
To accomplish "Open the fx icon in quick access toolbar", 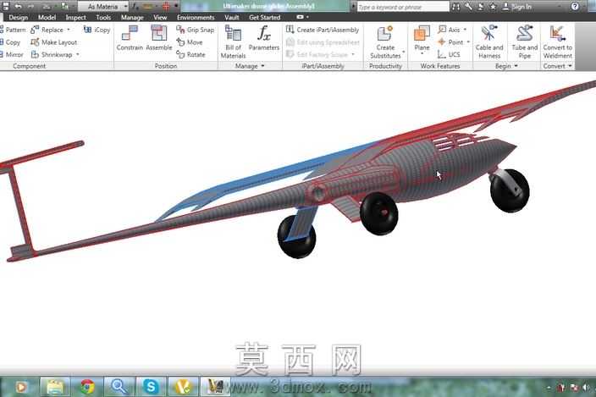I will click(x=135, y=7).
